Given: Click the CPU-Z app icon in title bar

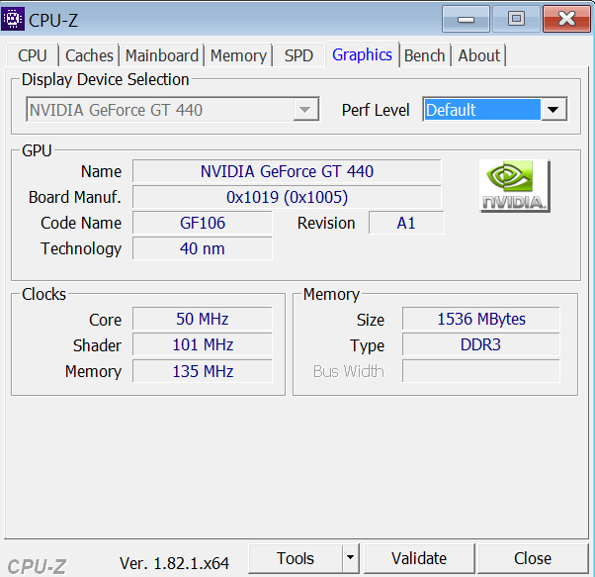Looking at the screenshot, I should (13, 19).
